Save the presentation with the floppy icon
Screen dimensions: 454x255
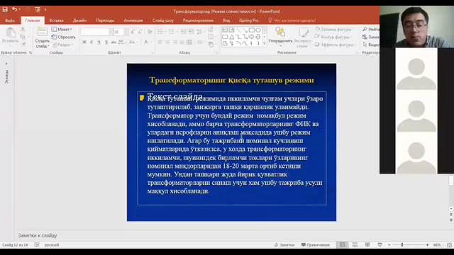[5, 9]
